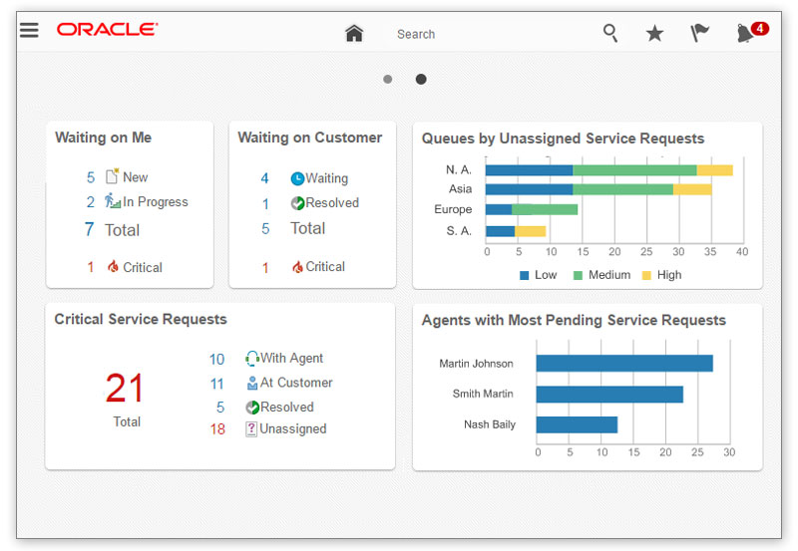Click the Oracle logo
The image size is (798, 551).
pos(107,30)
